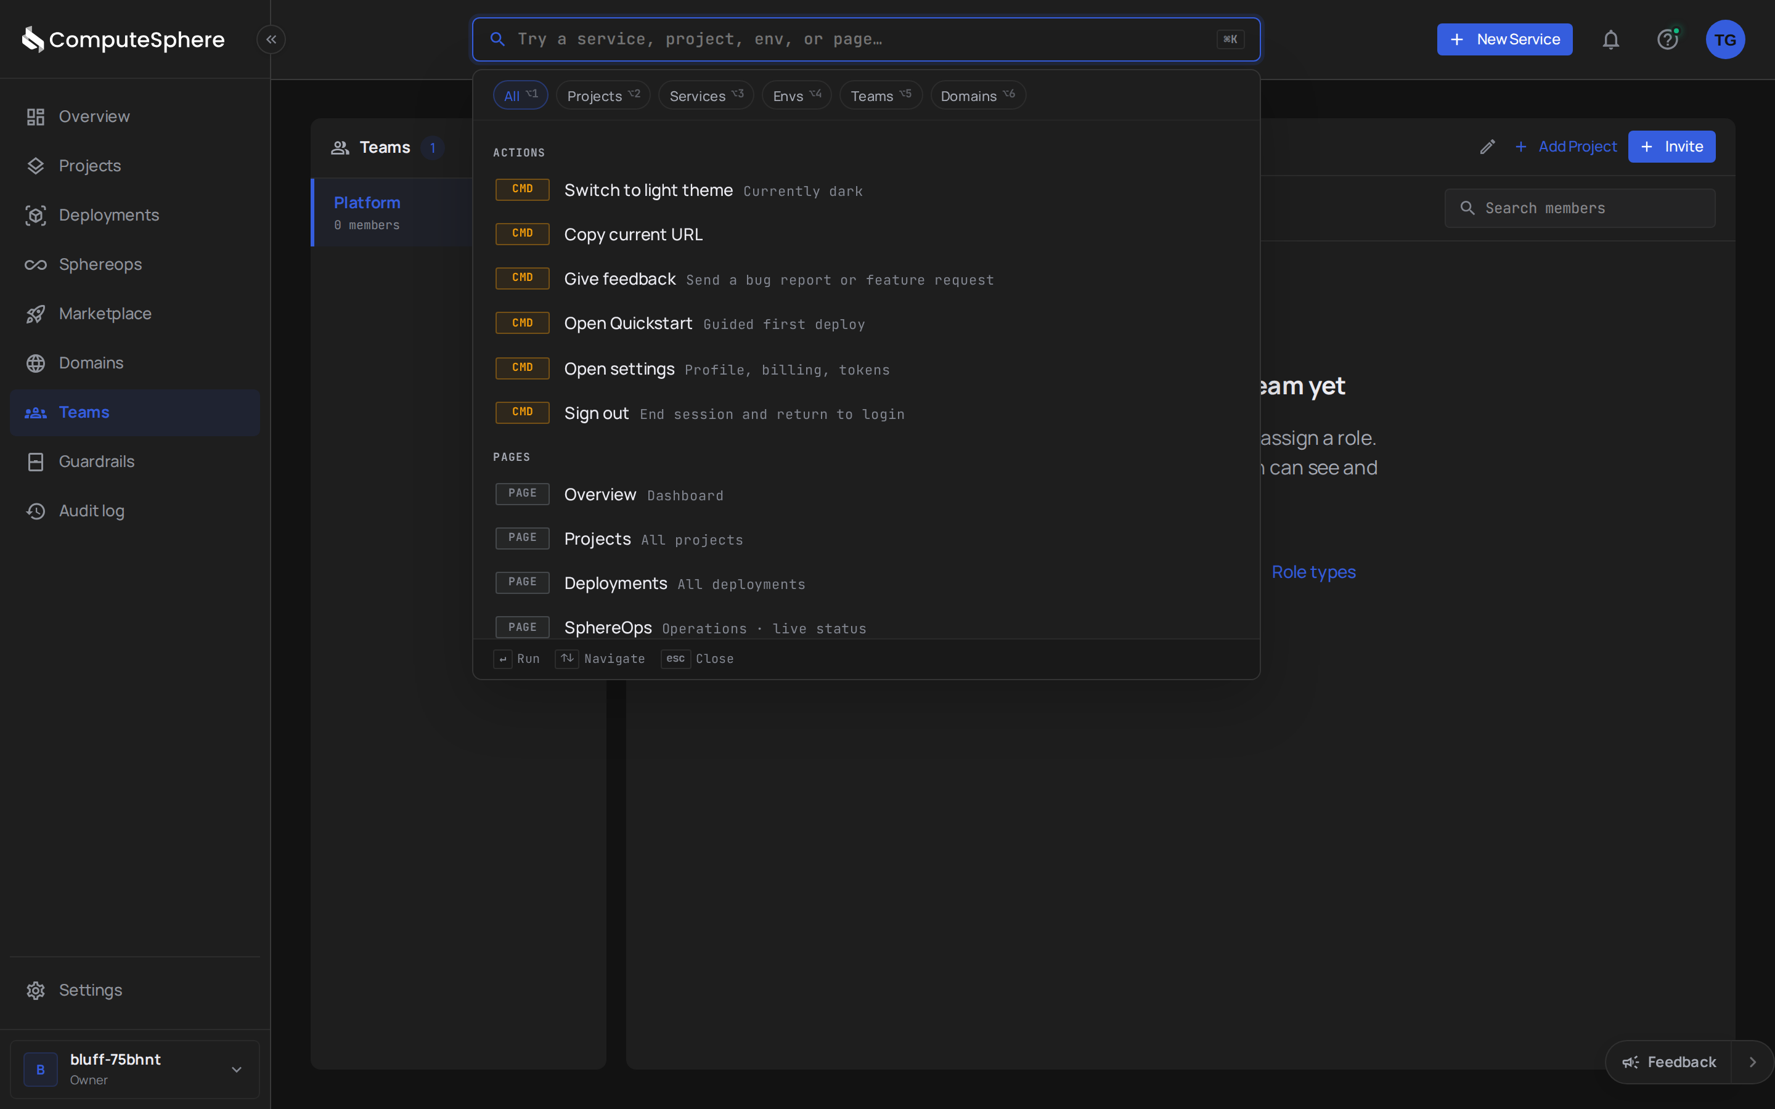
Task: Go to the Overview Dashboard page result
Action: click(866, 494)
